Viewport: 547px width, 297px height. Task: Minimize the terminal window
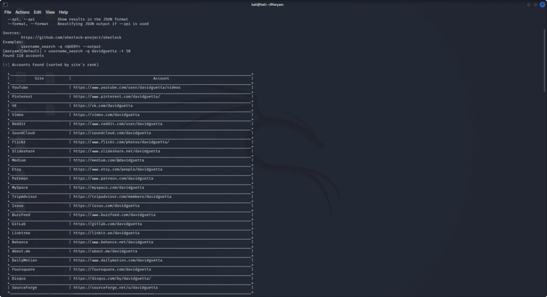(x=528, y=4)
